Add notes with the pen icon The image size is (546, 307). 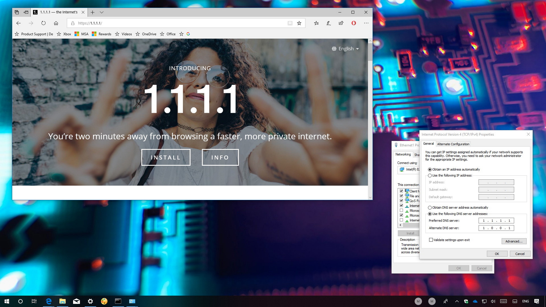click(328, 23)
